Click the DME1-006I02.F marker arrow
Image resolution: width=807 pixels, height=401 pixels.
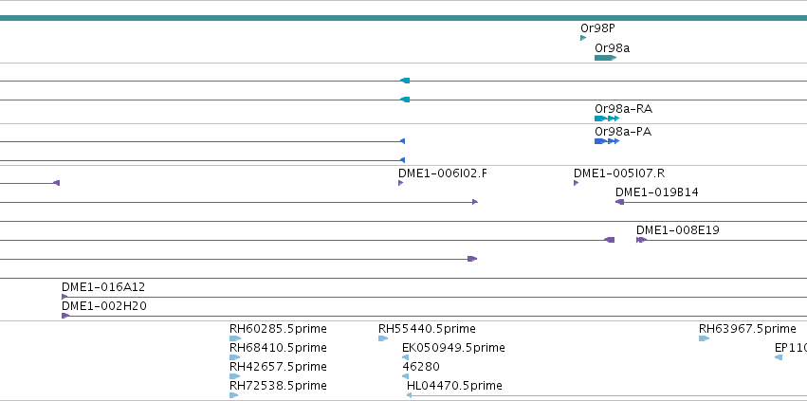click(400, 183)
